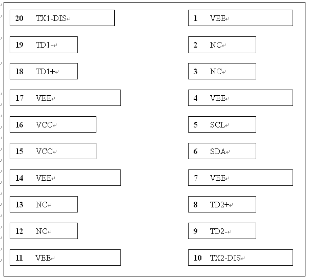Click the pin 11 VEE box
The image size is (309, 278).
pos(65,258)
